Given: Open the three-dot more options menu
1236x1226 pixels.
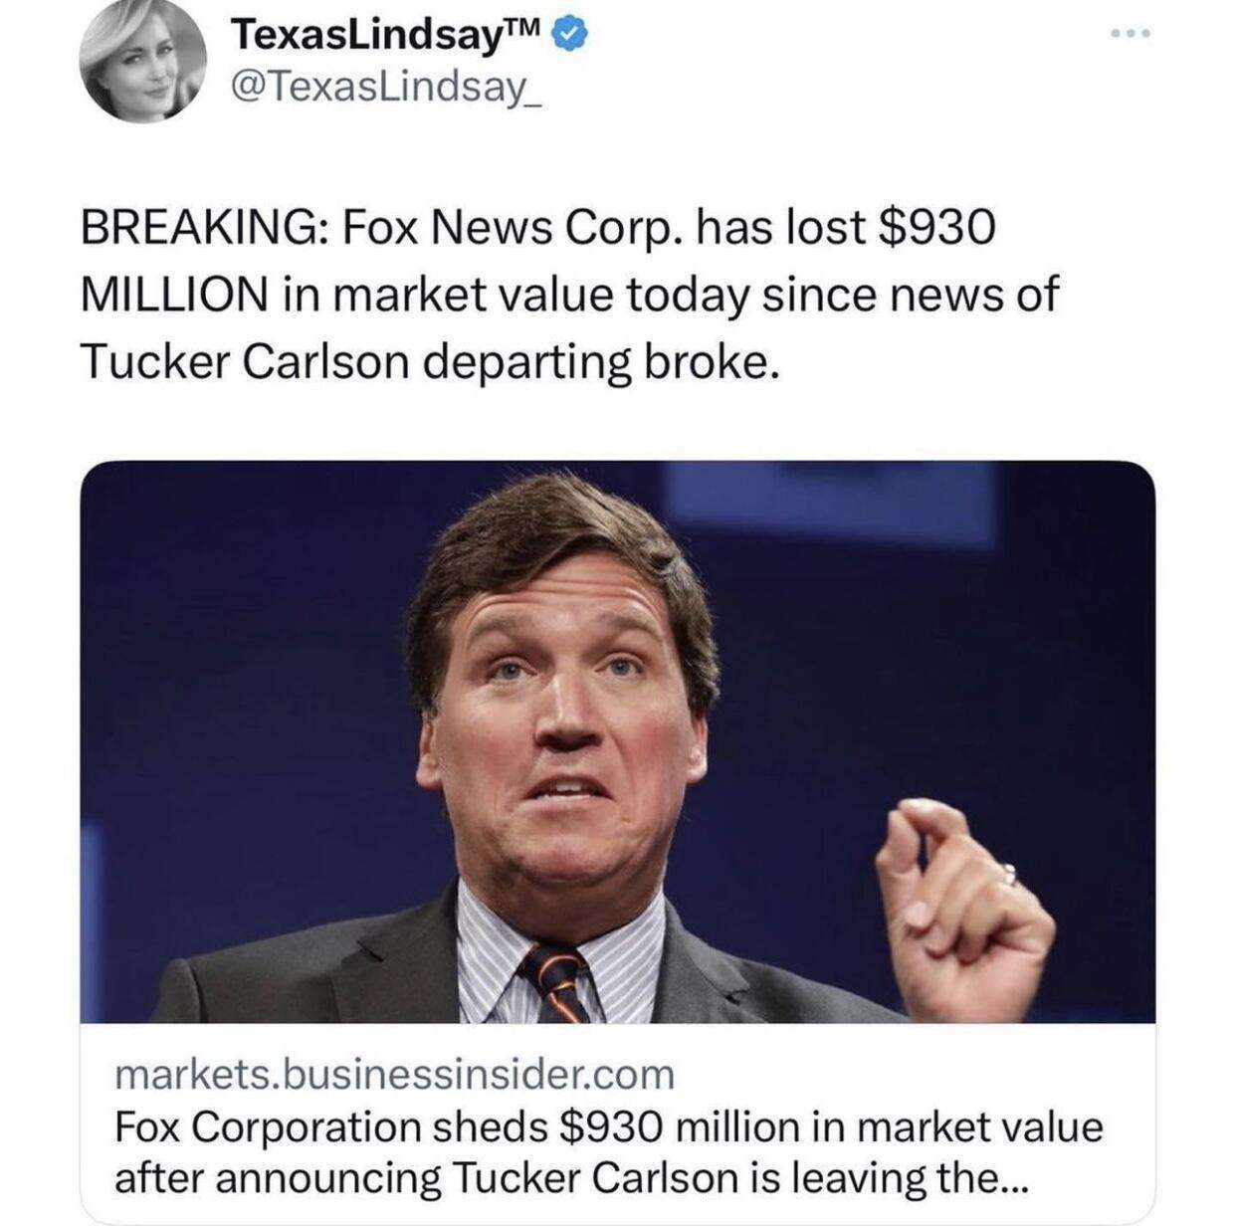Looking at the screenshot, I should pos(1132,35).
